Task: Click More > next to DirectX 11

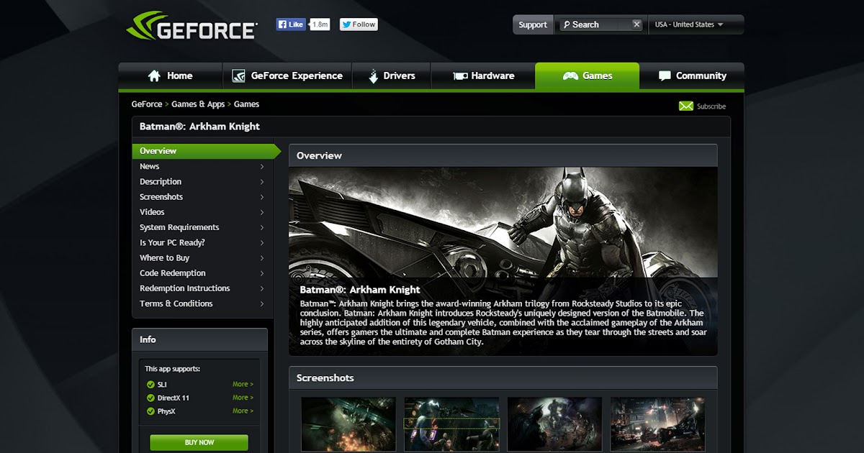Action: coord(243,398)
